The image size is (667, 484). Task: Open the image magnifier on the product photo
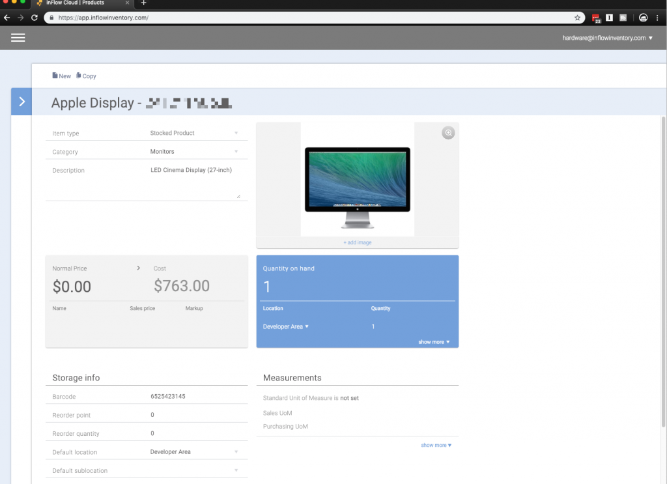(448, 133)
